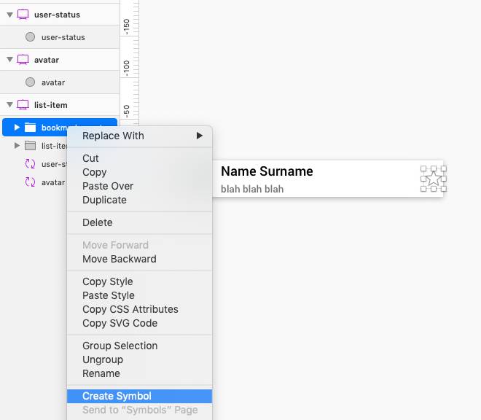Click the list-item artboard symbol icon
The height and width of the screenshot is (420, 481).
(23, 105)
